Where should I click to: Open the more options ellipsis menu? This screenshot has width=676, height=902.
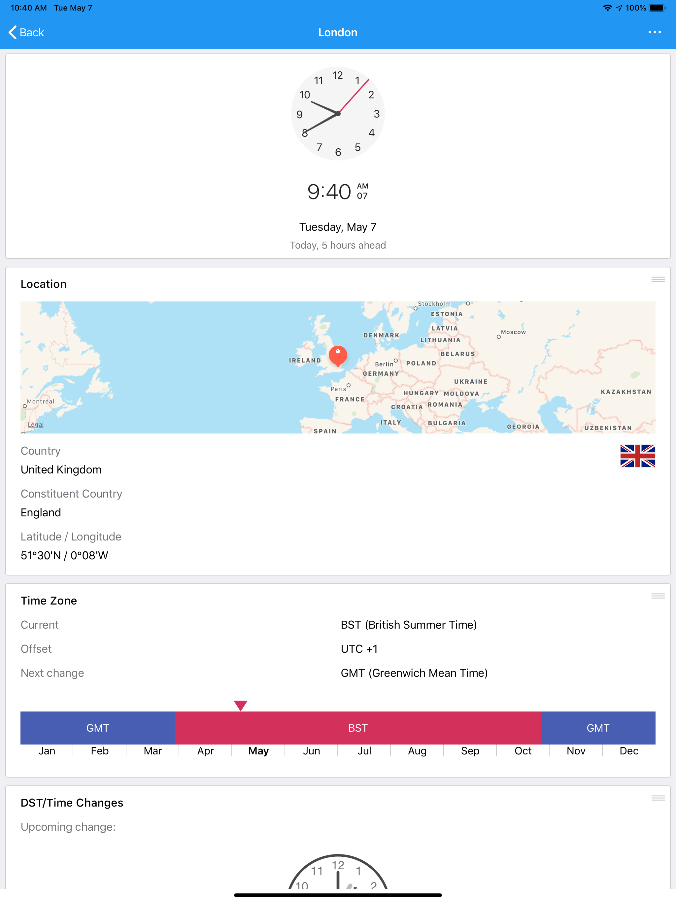[655, 32]
